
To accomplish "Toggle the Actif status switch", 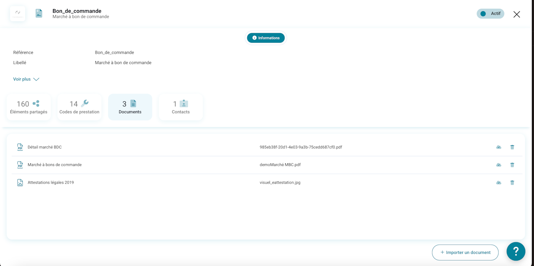I will tap(490, 14).
